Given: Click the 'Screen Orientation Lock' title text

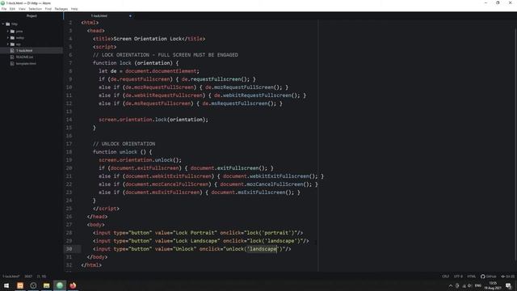Looking at the screenshot, I should point(148,39).
